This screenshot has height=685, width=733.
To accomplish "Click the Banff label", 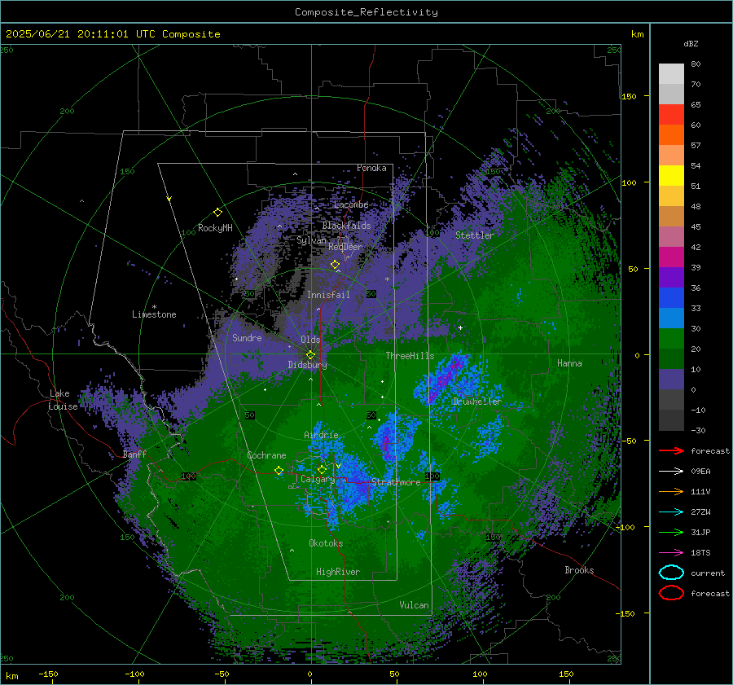I will click(134, 454).
